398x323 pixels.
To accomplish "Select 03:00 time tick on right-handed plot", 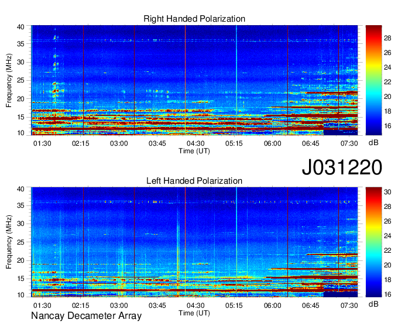I will (x=119, y=143).
